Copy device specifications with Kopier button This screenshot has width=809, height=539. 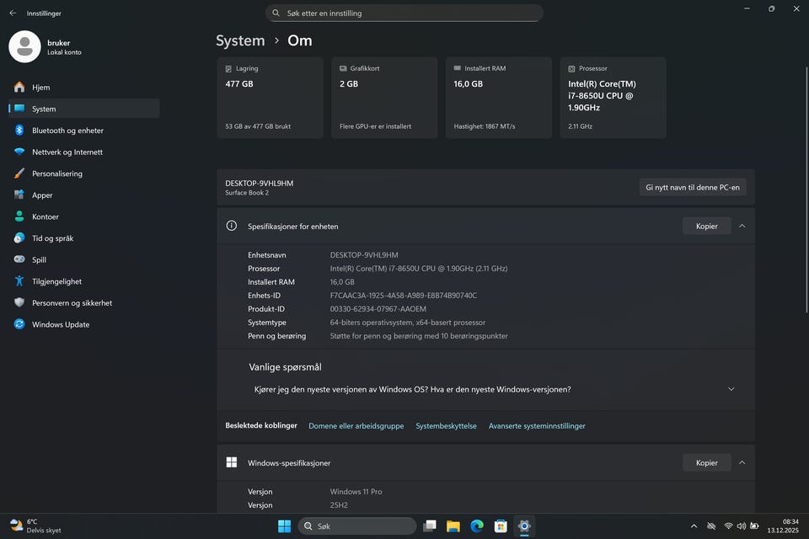click(706, 227)
